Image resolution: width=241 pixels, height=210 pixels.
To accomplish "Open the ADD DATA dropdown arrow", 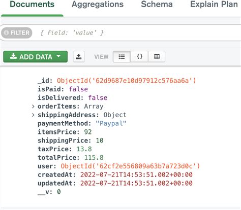I will pos(58,56).
